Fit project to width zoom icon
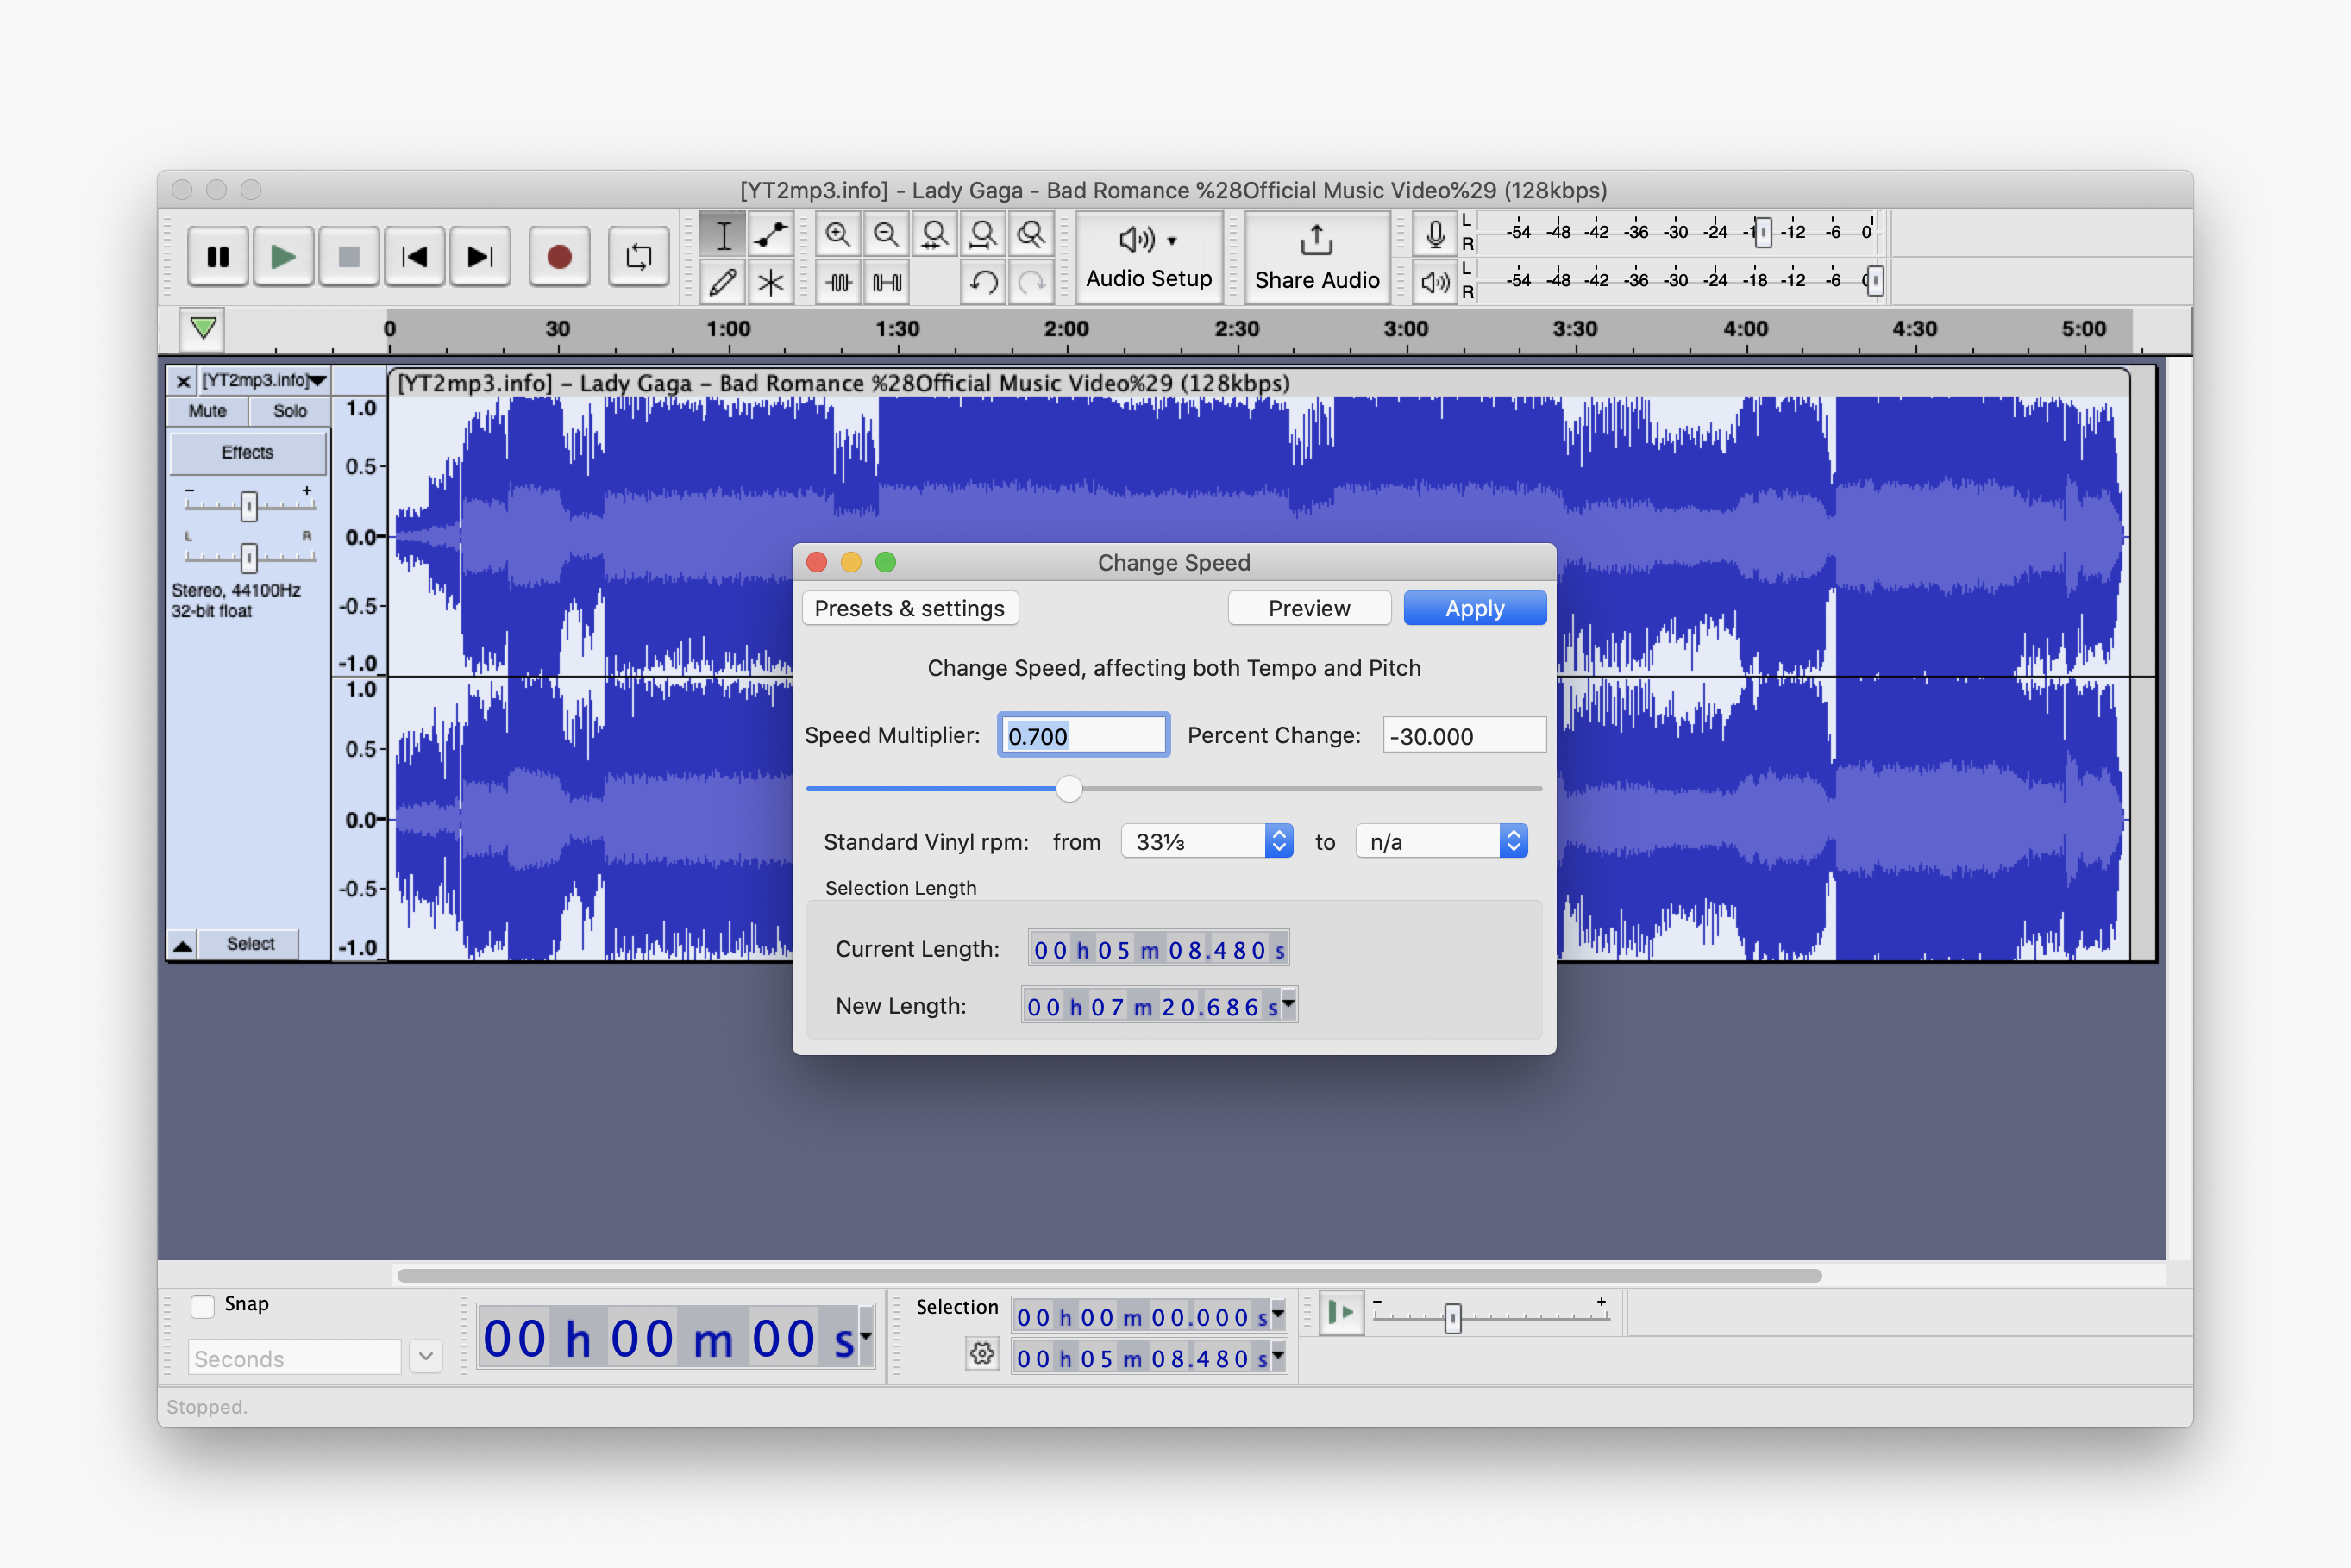2351x1568 pixels. [983, 235]
